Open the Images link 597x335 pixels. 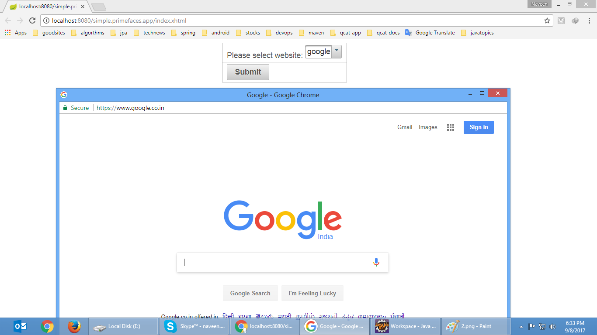click(428, 127)
